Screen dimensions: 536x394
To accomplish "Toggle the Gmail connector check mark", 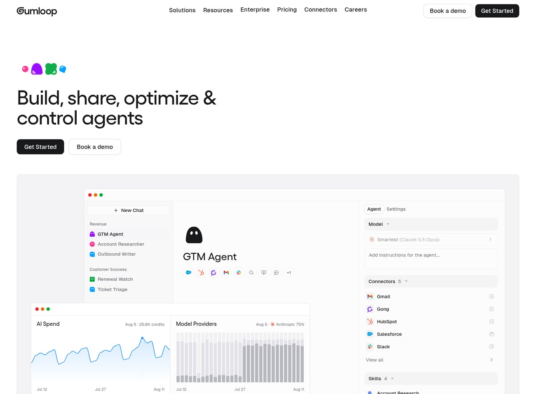I will click(491, 296).
